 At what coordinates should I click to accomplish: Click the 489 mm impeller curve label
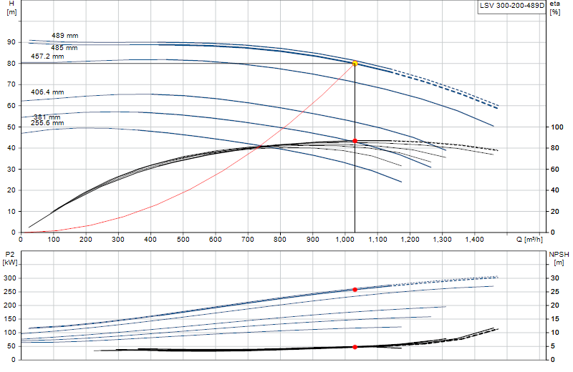tap(64, 35)
